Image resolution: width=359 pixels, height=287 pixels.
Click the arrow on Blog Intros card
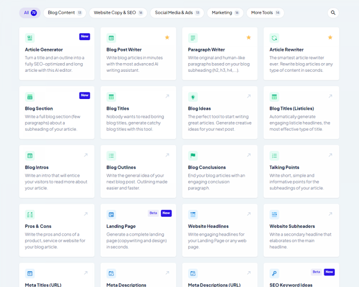pos(86,155)
